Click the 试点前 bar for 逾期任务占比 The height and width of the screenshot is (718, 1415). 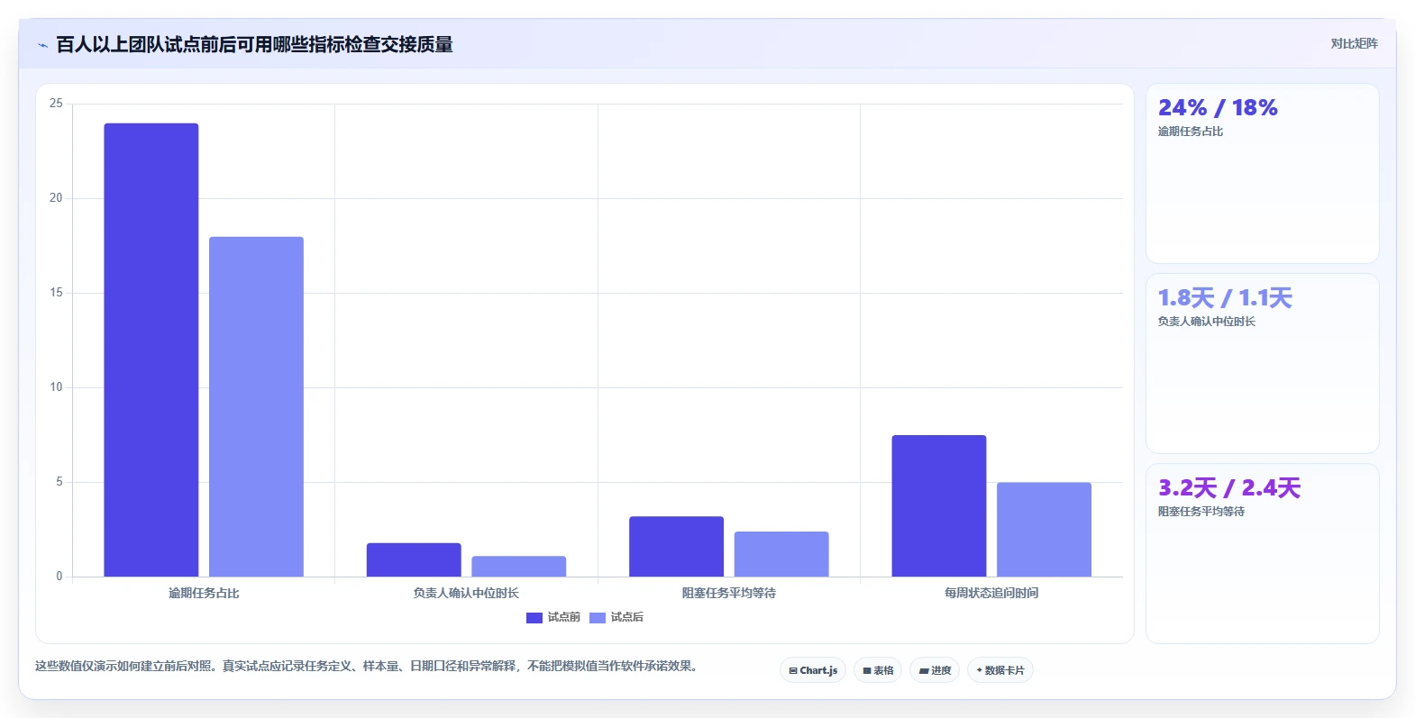(151, 350)
